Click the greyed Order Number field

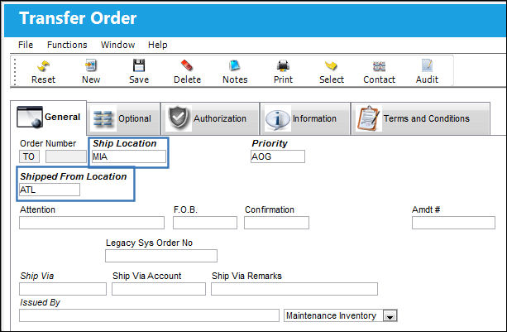tap(66, 156)
